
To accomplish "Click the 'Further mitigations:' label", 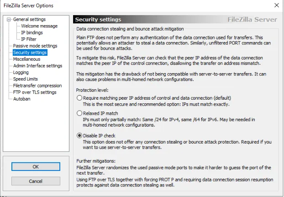I will [96, 161].
